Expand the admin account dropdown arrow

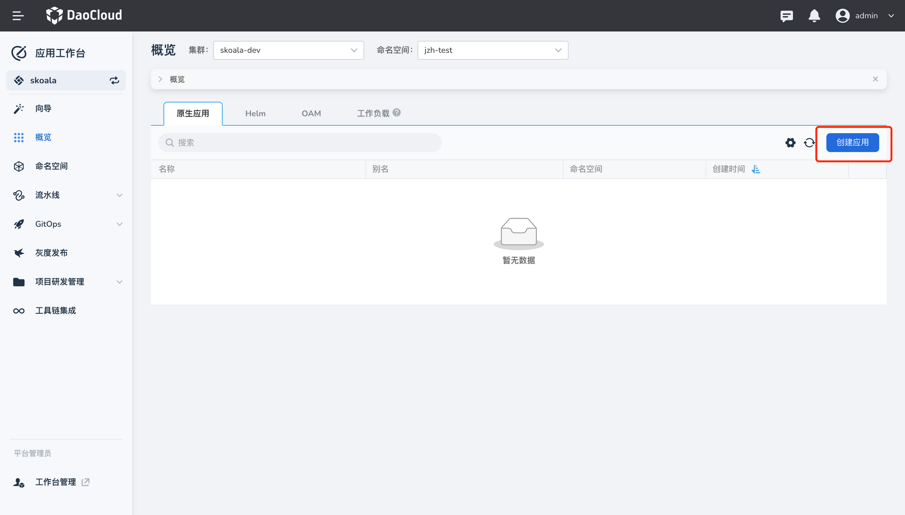point(891,16)
